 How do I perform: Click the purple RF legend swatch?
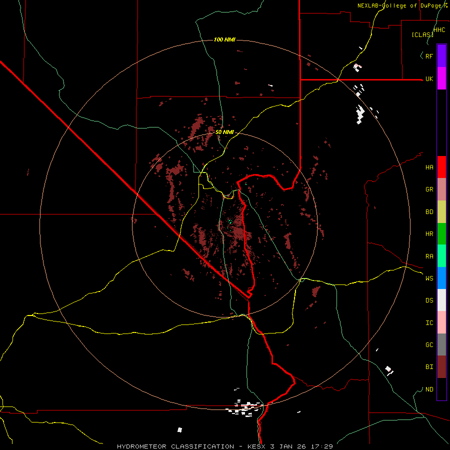point(441,56)
